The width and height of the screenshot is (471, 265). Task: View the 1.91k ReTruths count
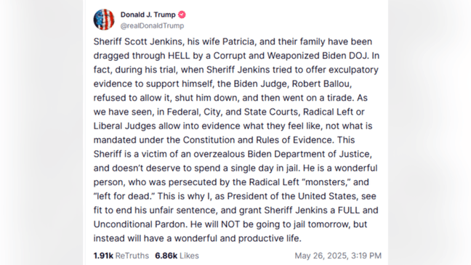pos(103,256)
